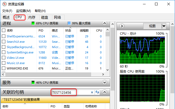Click the process list scroll-down arrow
175x109 pixels.
coord(107,70)
